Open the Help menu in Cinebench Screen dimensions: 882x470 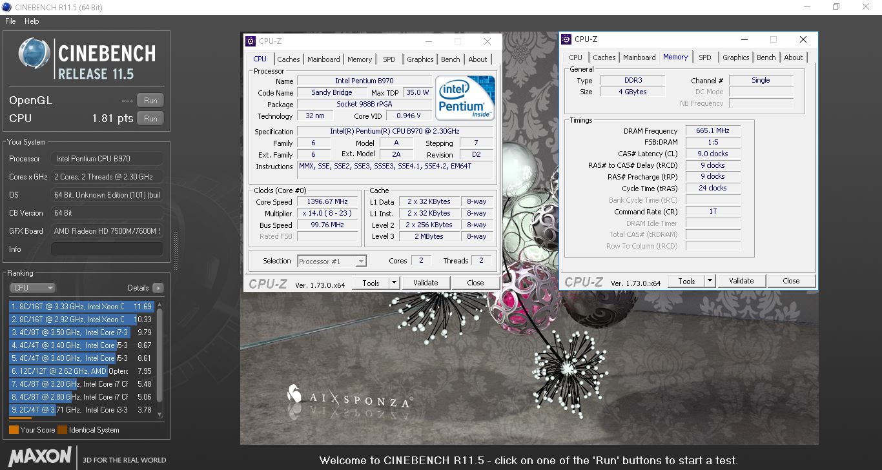pos(32,21)
